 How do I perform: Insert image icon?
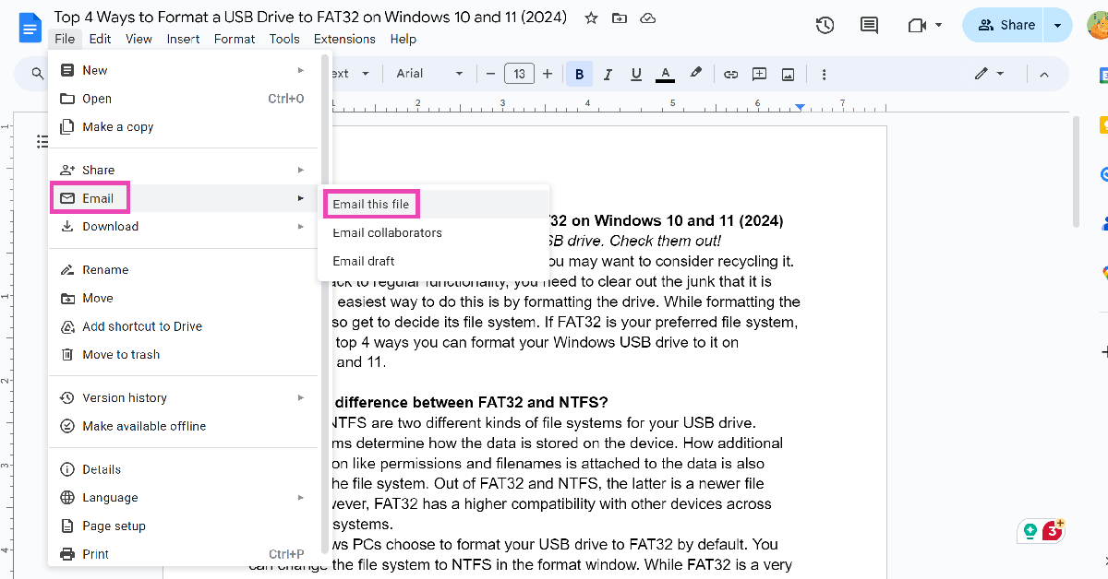point(788,74)
